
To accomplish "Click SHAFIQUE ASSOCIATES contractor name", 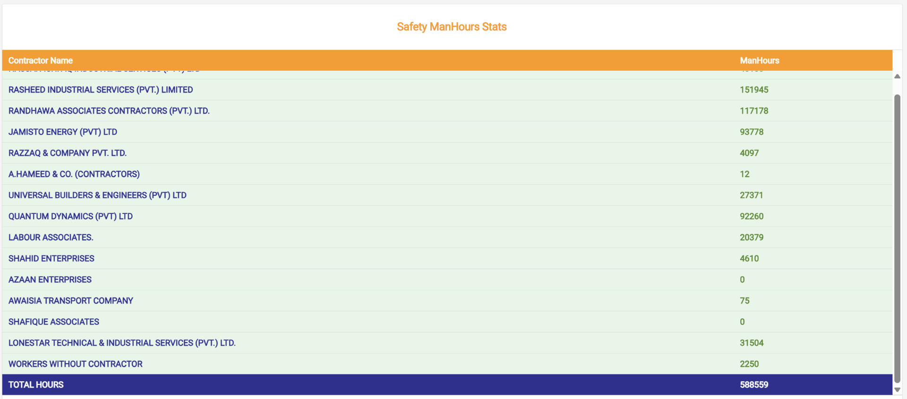I will pyautogui.click(x=53, y=322).
